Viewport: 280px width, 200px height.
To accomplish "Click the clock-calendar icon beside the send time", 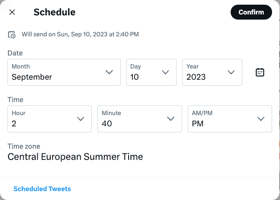I will tap(12, 34).
